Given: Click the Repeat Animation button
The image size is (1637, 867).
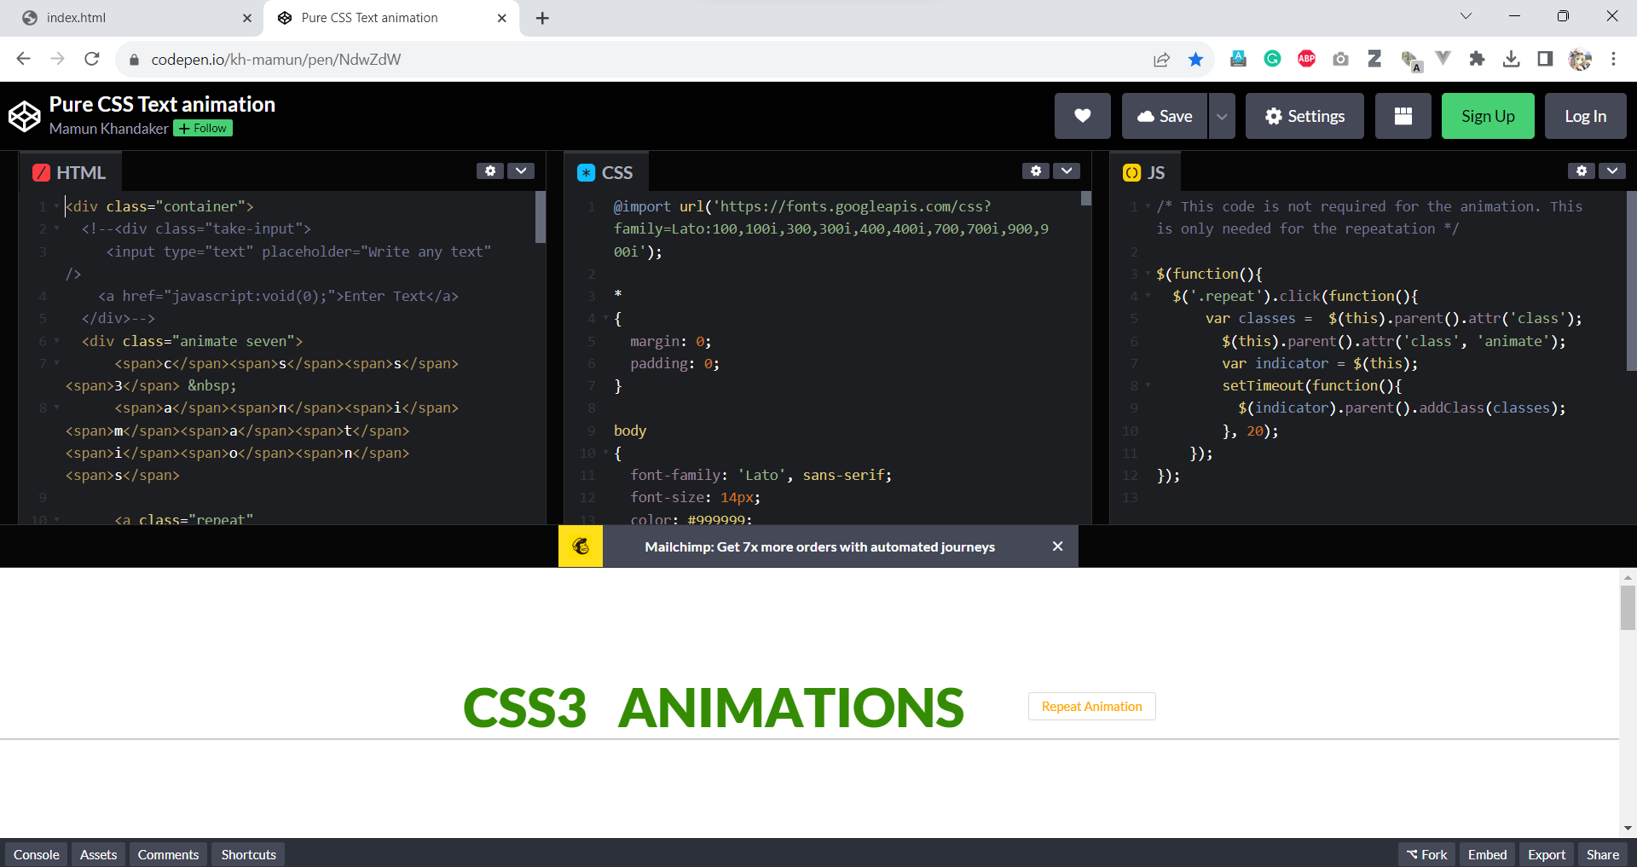Looking at the screenshot, I should point(1091,706).
